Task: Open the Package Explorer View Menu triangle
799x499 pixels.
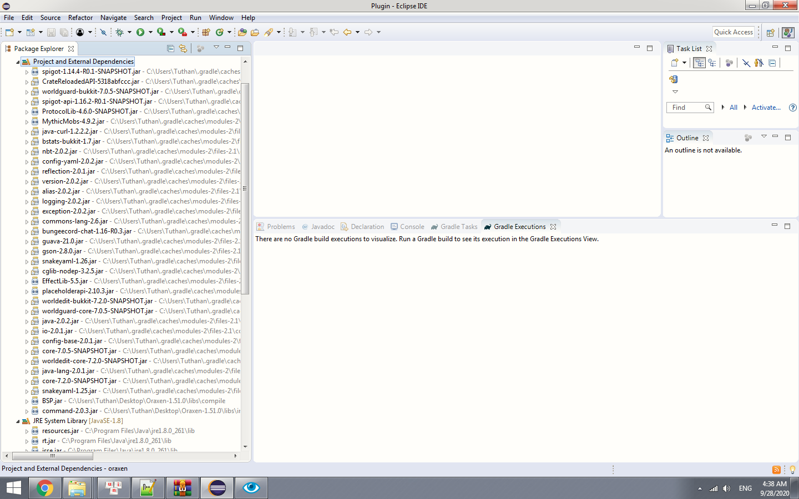Action: click(216, 47)
